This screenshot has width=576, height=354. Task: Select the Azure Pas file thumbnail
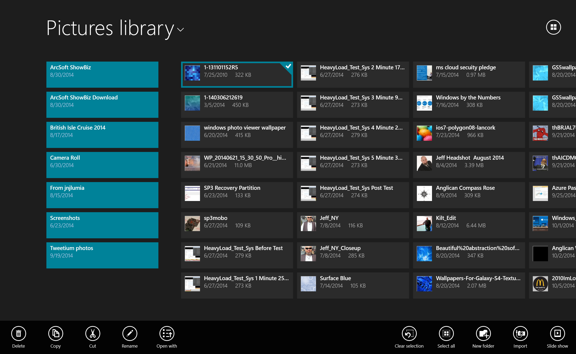click(x=540, y=193)
